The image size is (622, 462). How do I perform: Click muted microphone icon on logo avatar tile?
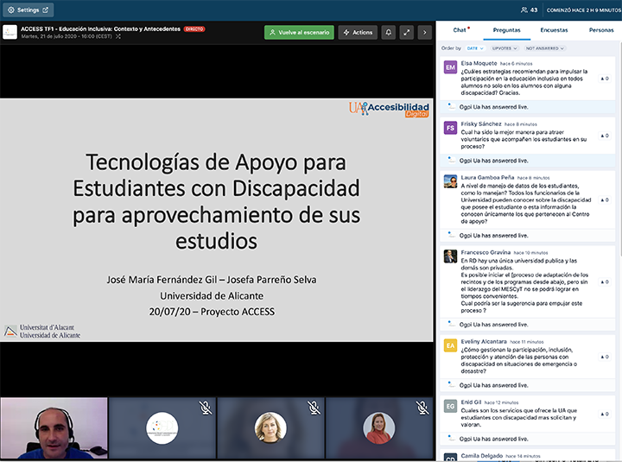click(x=206, y=408)
